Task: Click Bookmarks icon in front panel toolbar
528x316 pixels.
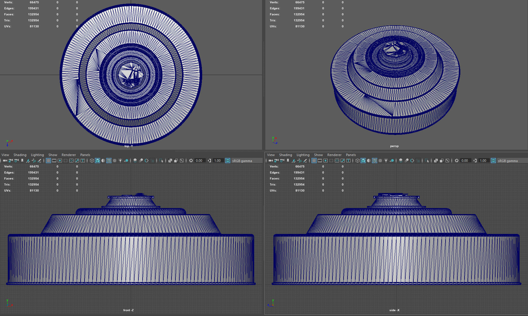Action: click(x=22, y=161)
